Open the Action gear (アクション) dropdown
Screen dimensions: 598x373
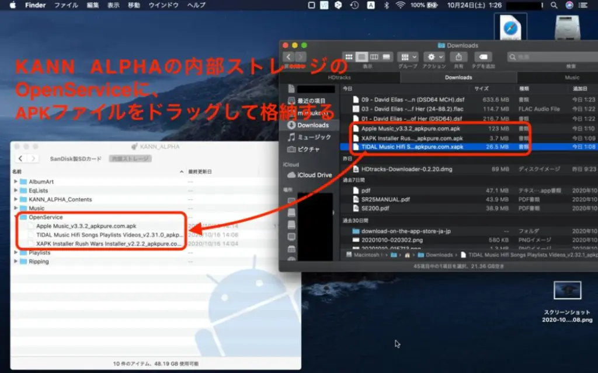click(x=434, y=57)
